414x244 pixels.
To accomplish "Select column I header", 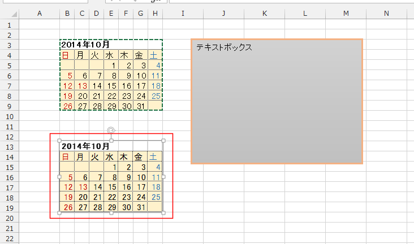I will coord(183,14).
